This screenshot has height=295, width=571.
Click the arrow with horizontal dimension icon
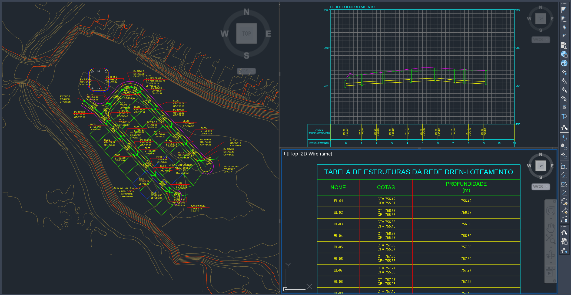pyautogui.click(x=564, y=193)
